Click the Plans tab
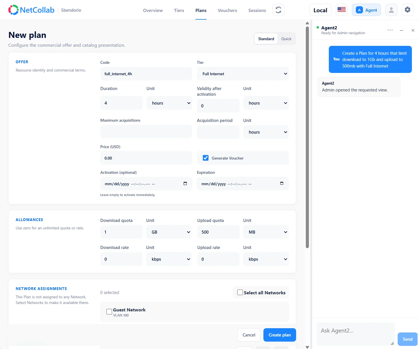The width and height of the screenshot is (419, 349). [201, 10]
